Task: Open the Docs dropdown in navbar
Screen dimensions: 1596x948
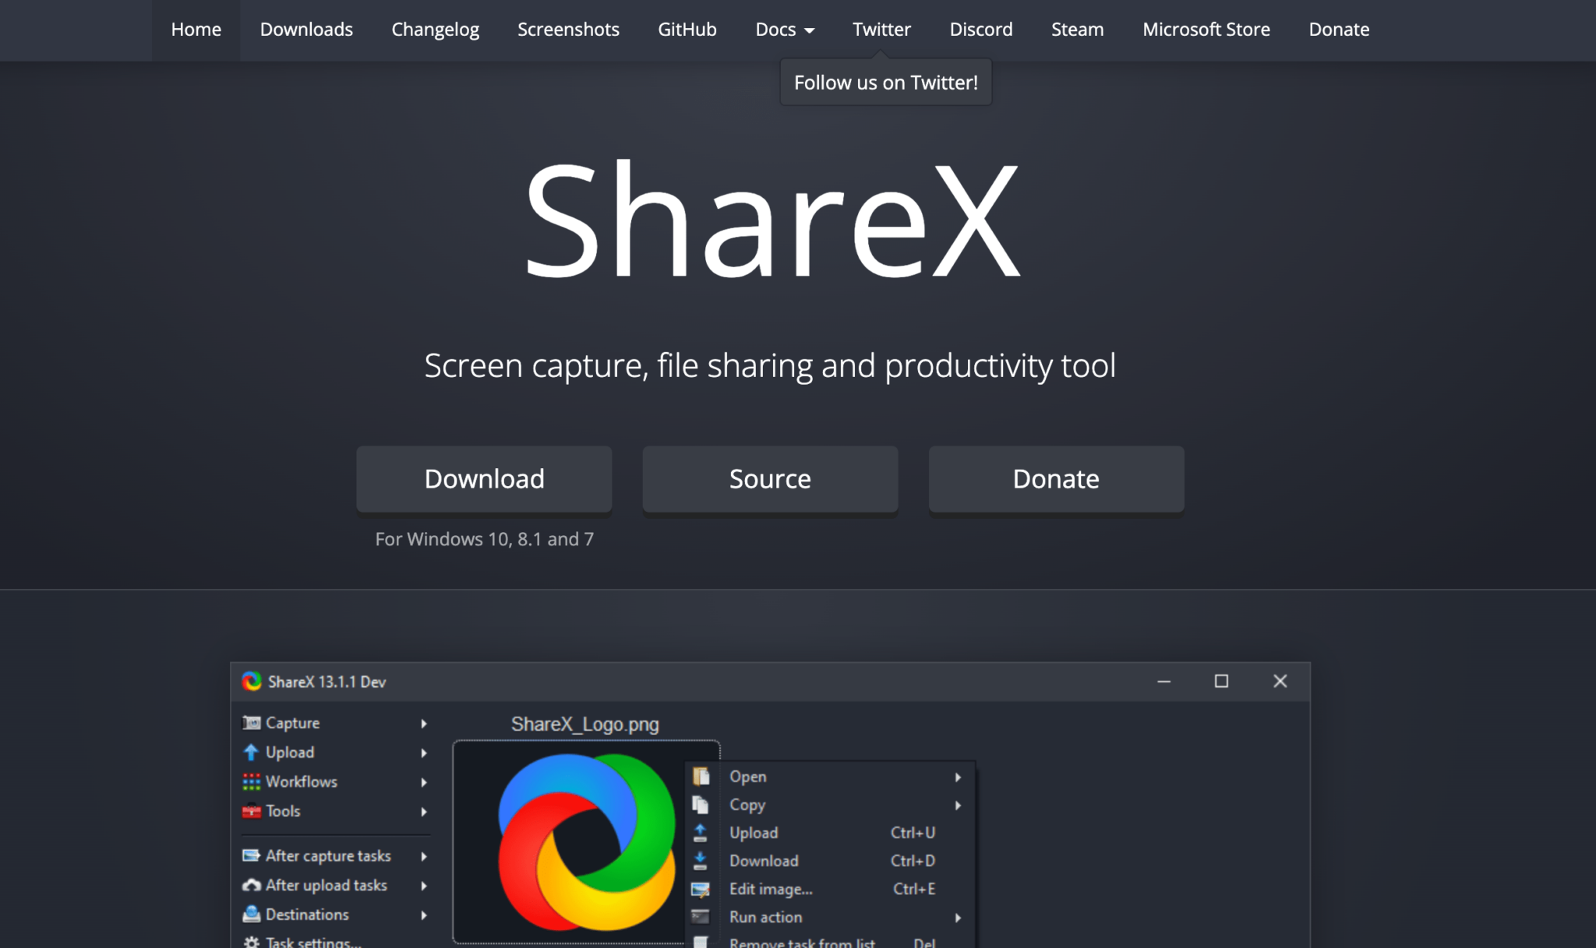Action: 784,30
